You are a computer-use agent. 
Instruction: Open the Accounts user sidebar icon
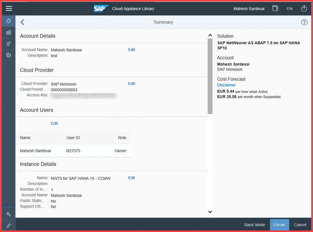coord(9,44)
